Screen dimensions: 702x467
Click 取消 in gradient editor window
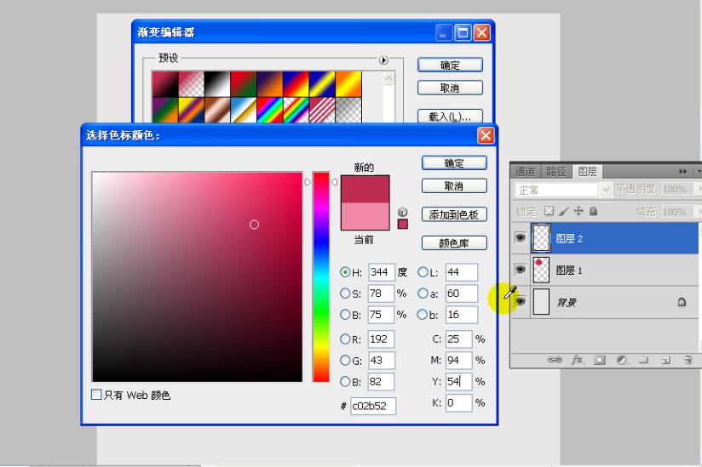(450, 88)
